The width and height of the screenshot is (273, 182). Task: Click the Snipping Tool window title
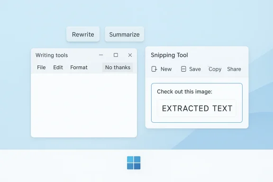coord(169,55)
